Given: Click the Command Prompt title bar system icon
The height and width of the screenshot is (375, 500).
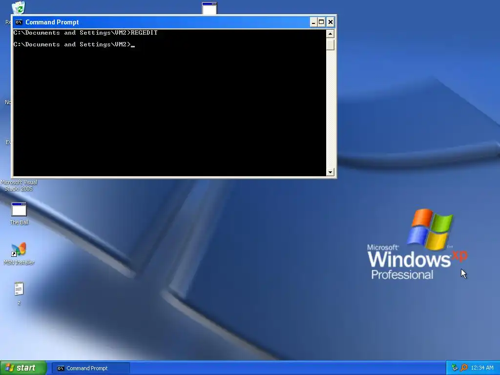Looking at the screenshot, I should pos(19,22).
